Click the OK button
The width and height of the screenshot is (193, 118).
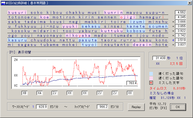178,107
